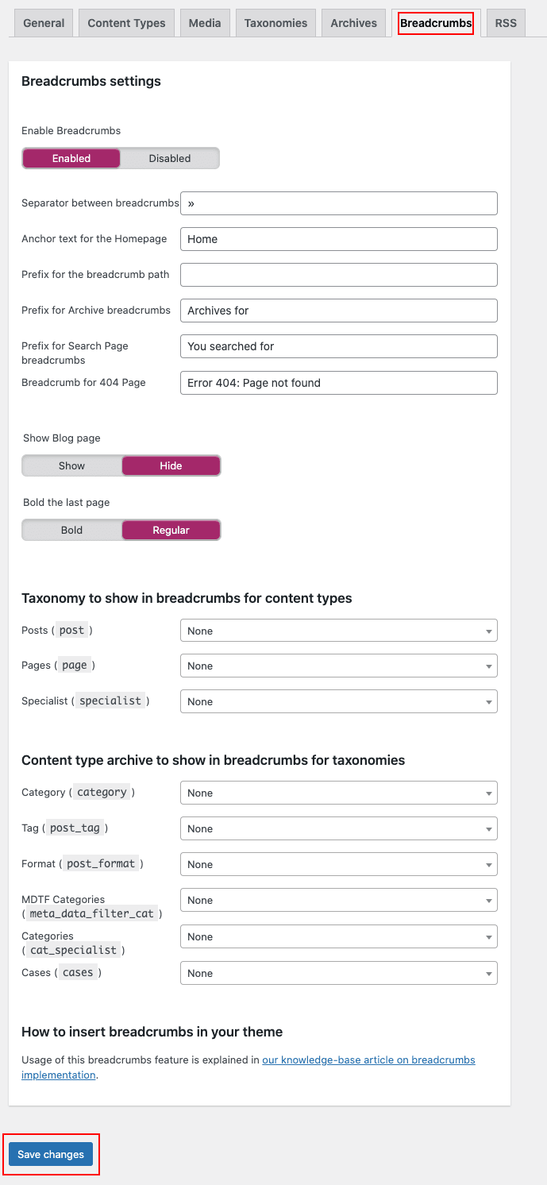
Task: Choose Bold for the last page
Action: pyautogui.click(x=71, y=530)
